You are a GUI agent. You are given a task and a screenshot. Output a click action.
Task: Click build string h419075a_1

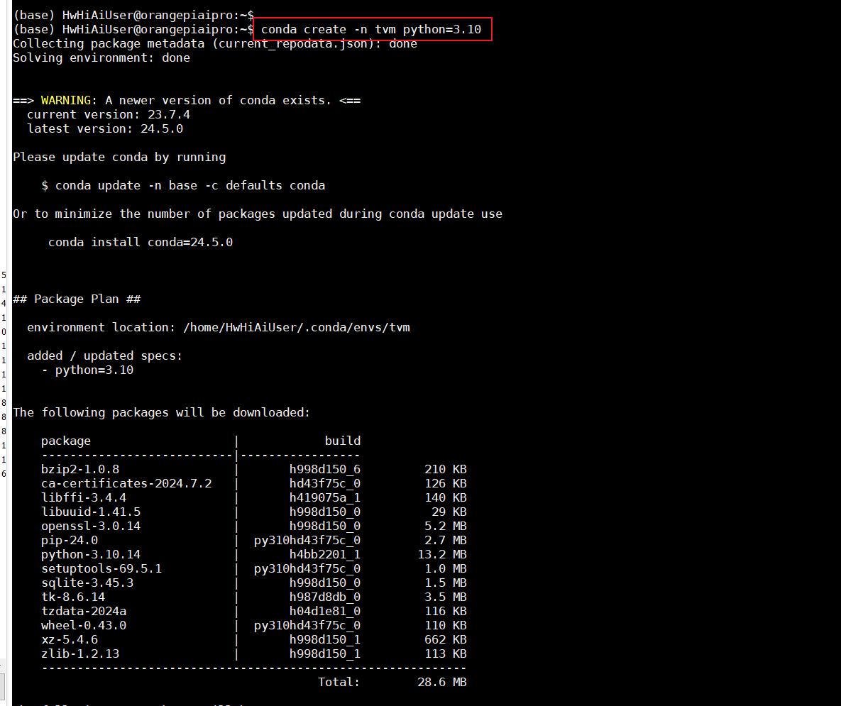tap(325, 498)
